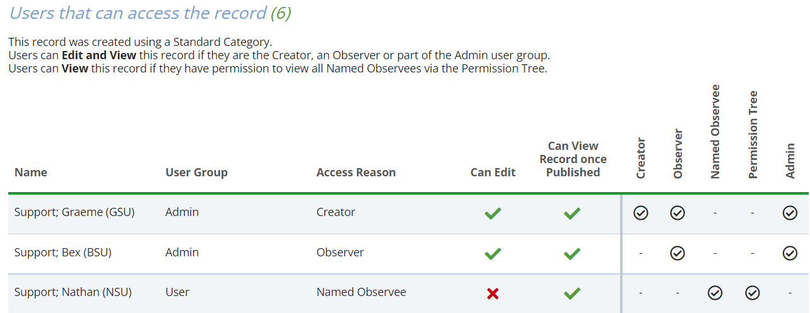Click the Users that can access heading
This screenshot has height=313, width=810.
point(138,13)
